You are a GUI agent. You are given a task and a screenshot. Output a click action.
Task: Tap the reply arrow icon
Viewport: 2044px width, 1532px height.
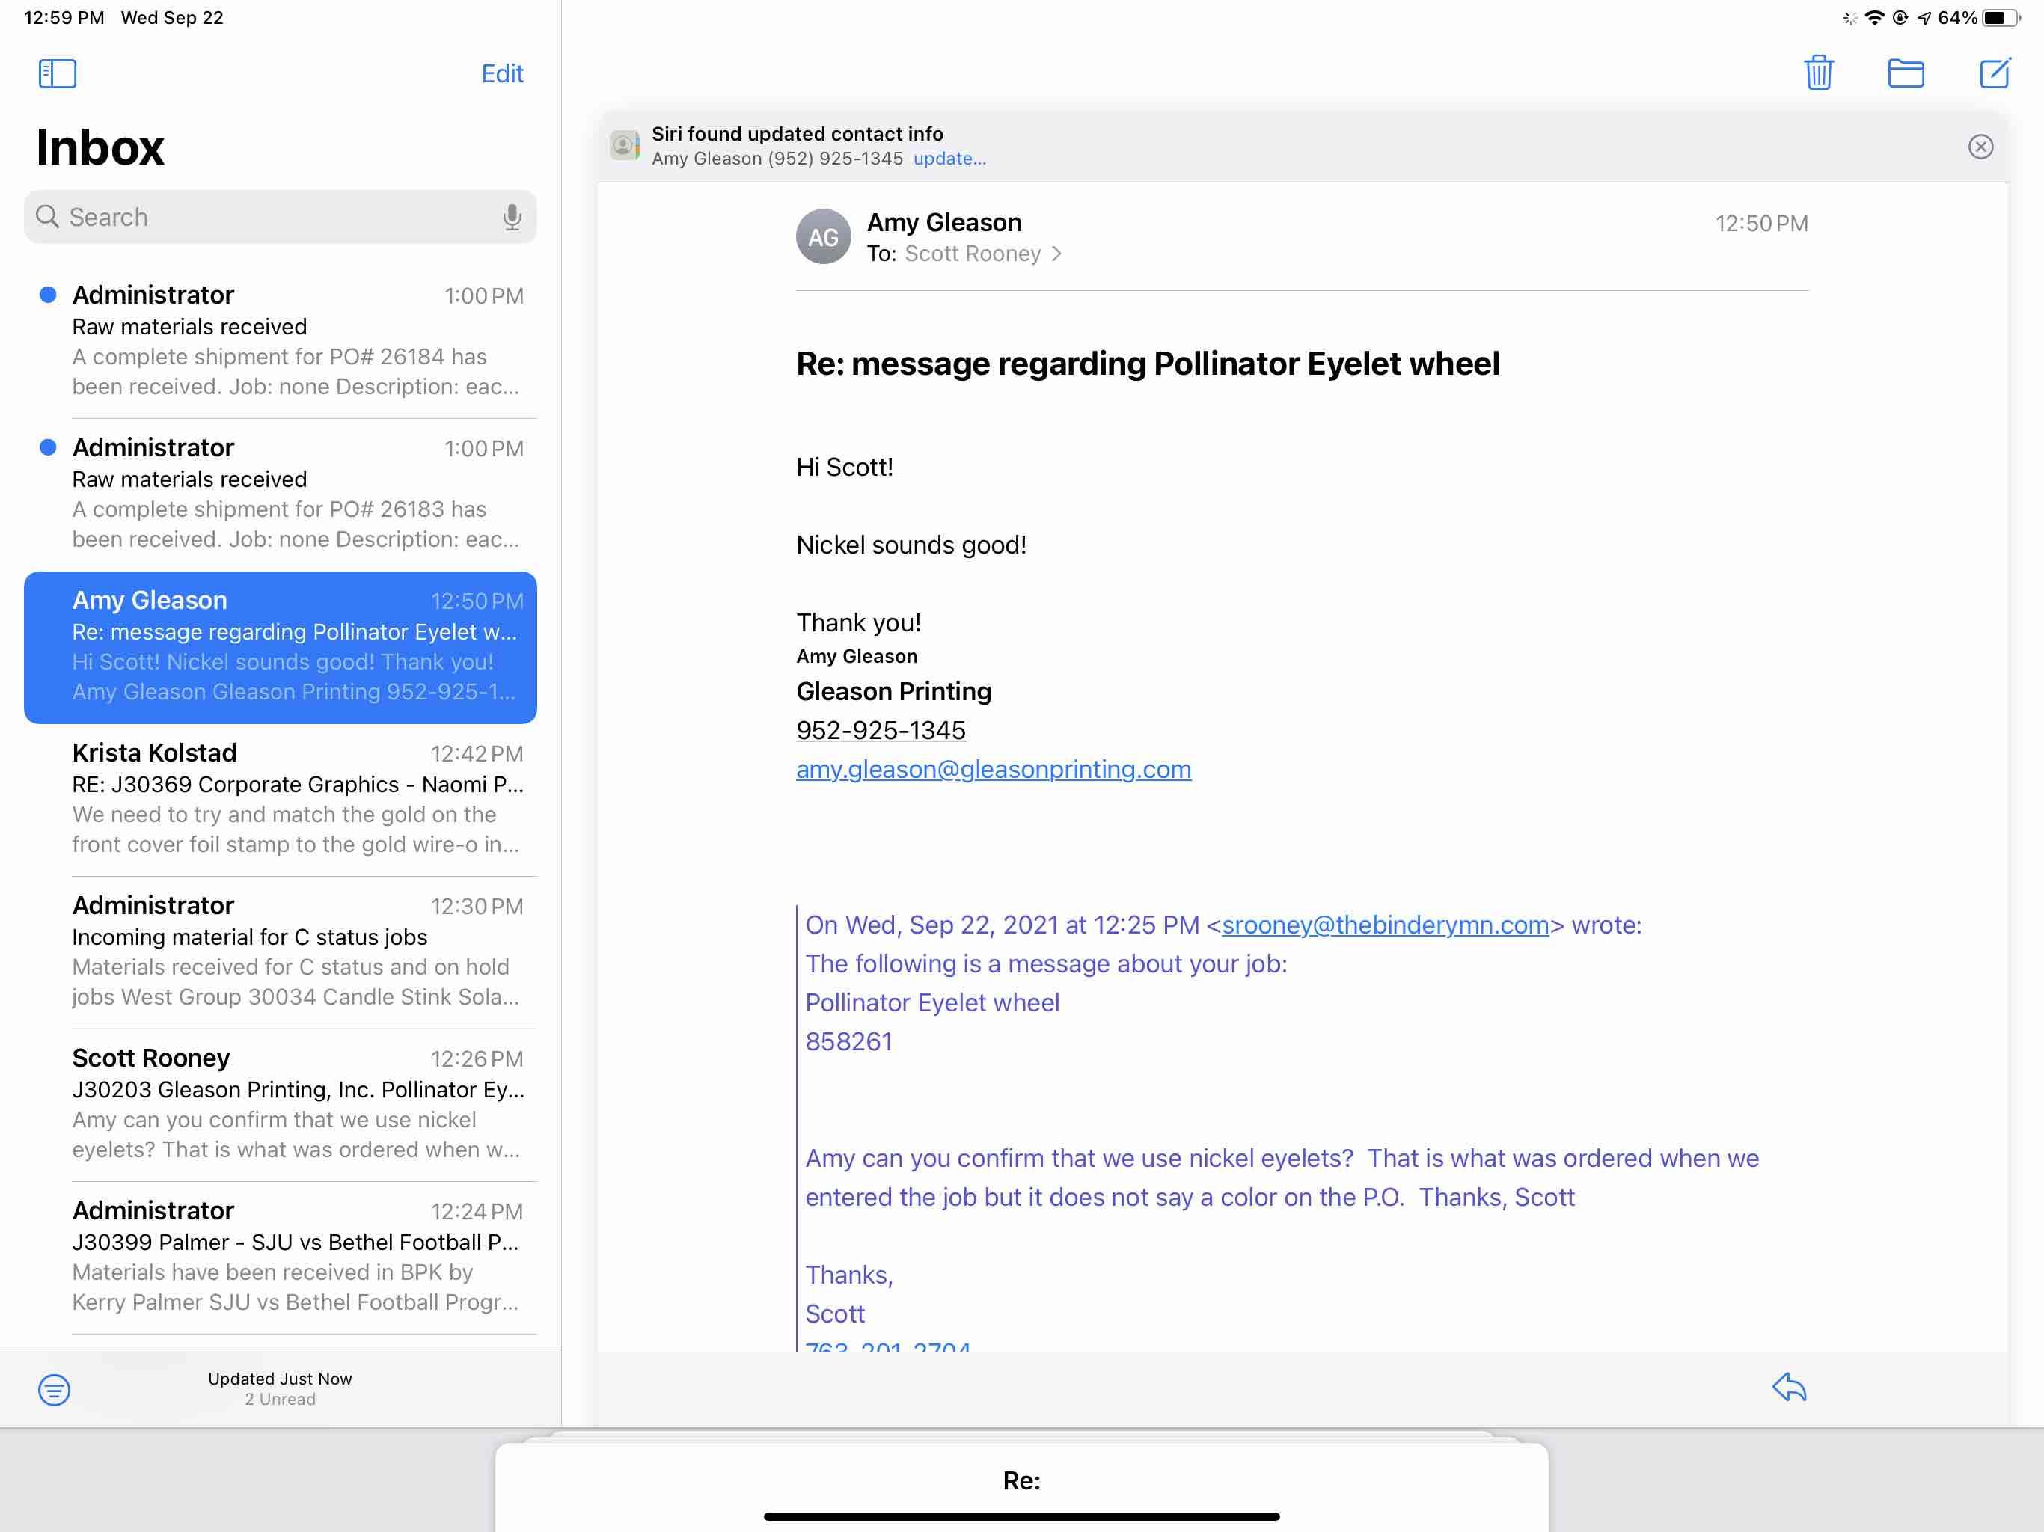pyautogui.click(x=1788, y=1388)
